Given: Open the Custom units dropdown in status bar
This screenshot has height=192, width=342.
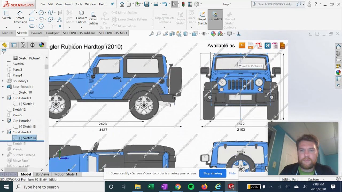Looking at the screenshot, I should [x=323, y=179].
